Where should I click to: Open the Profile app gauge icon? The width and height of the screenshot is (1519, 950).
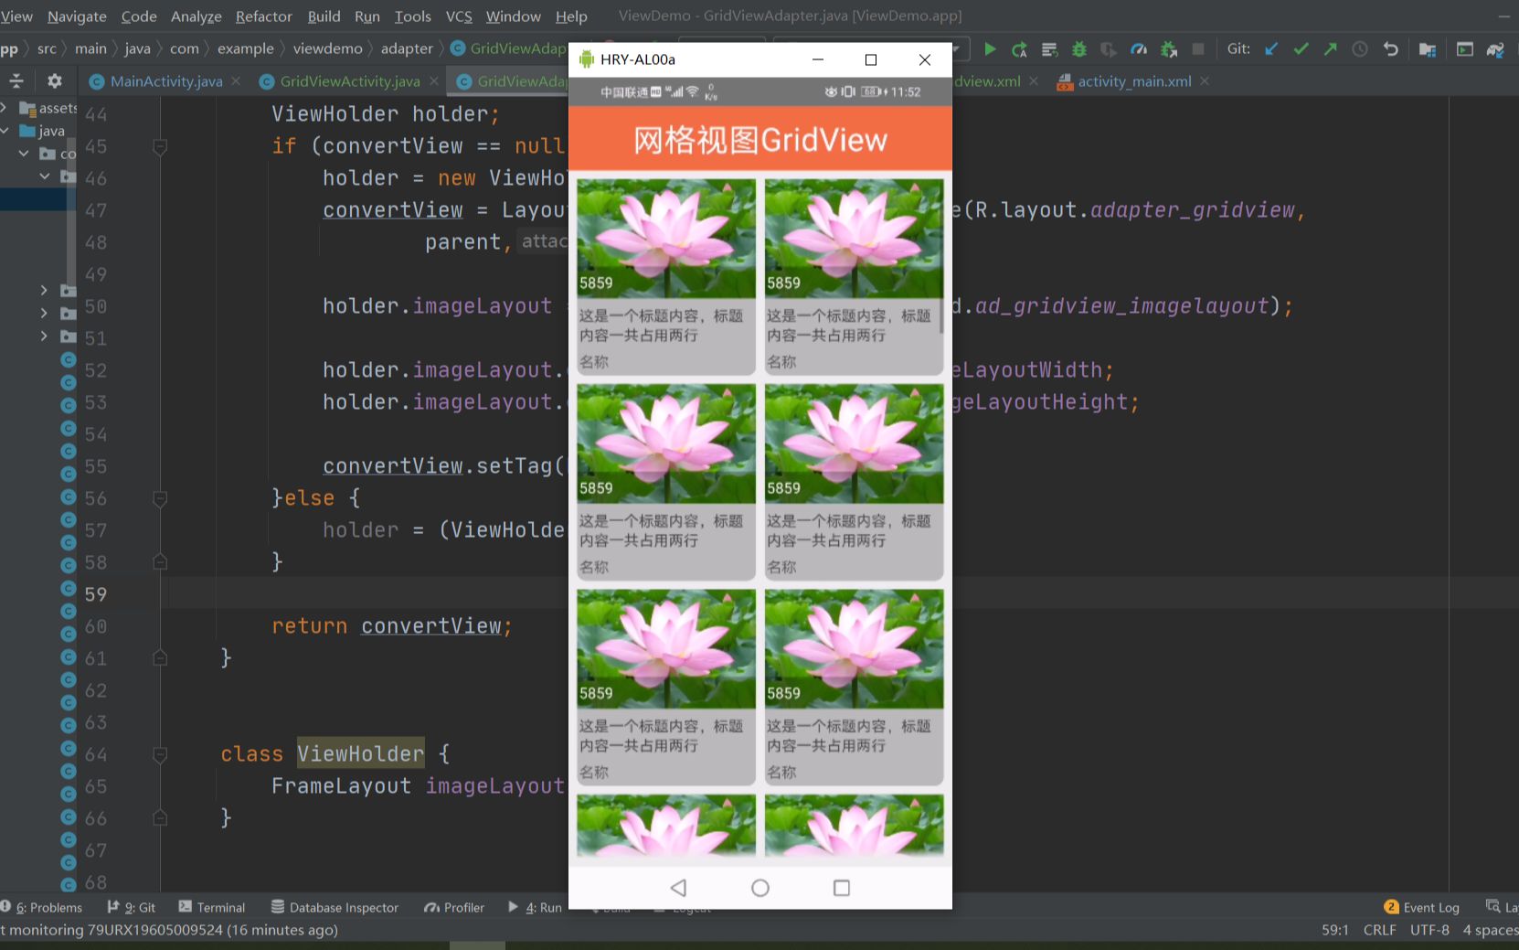point(1139,48)
